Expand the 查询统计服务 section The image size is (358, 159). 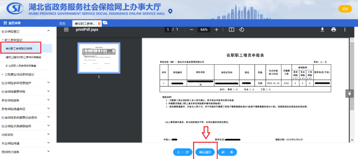(48, 151)
